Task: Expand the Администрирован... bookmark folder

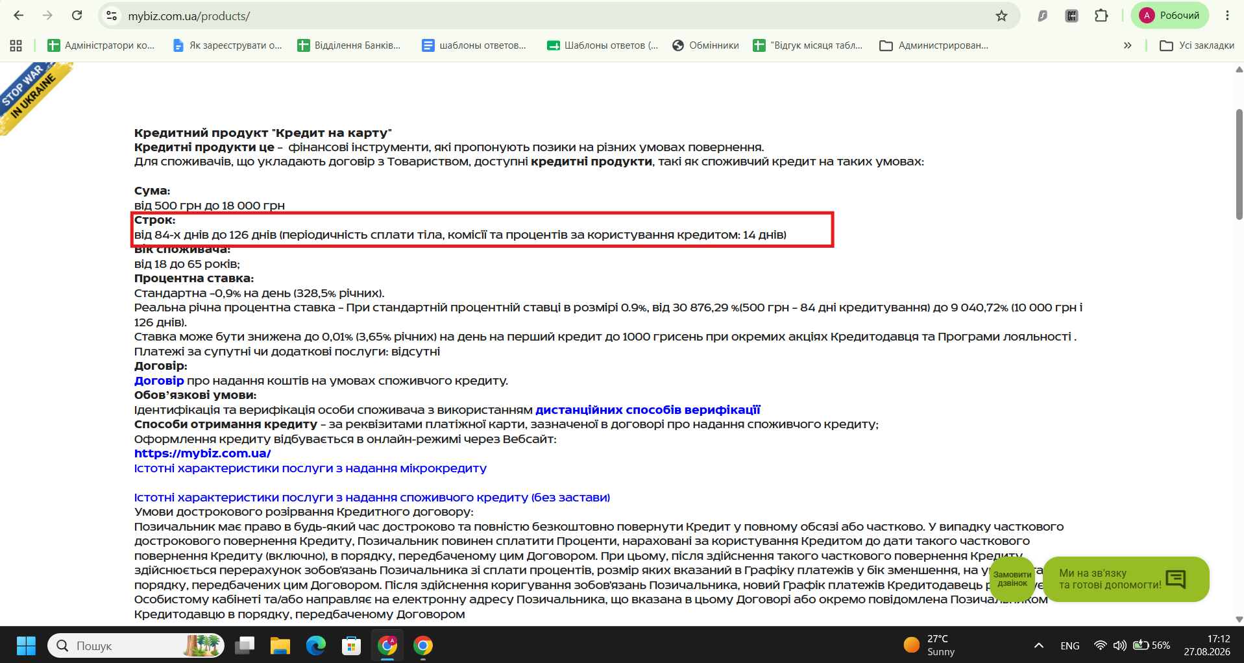Action: 934,45
